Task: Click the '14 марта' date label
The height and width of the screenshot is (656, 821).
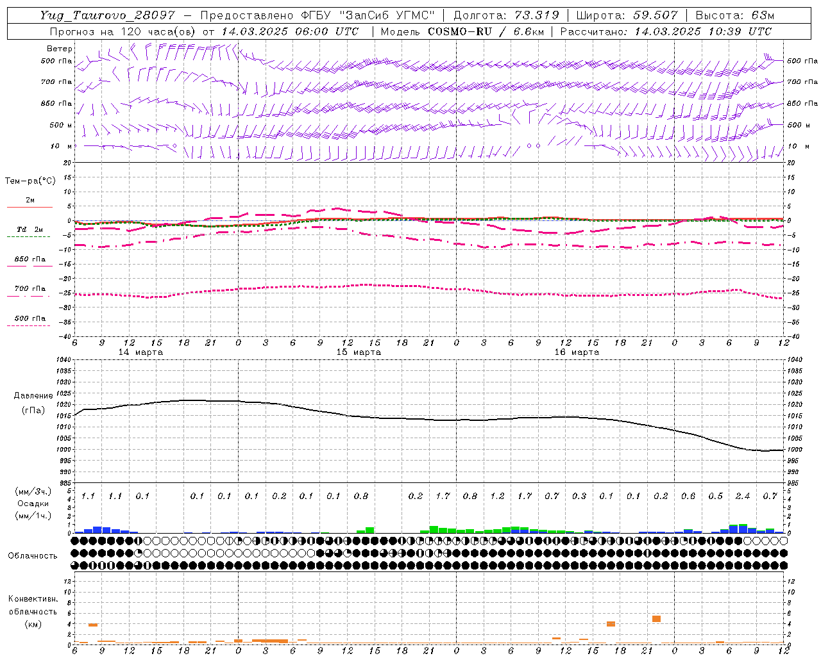Action: click(x=140, y=352)
